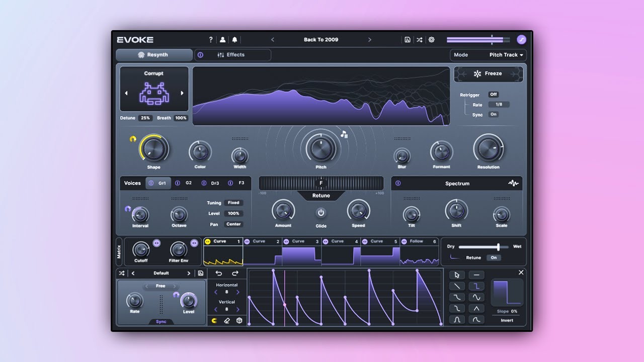The image size is (644, 362).
Task: Toggle the Retrigger Off switch
Action: tap(494, 95)
